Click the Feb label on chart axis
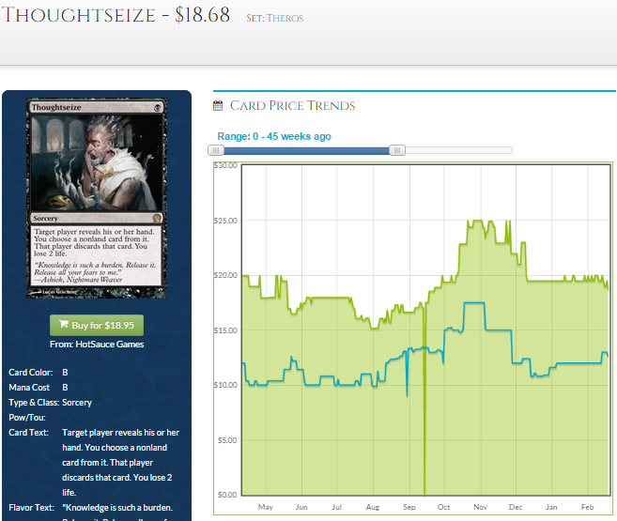This screenshot has height=521, width=617. point(588,507)
